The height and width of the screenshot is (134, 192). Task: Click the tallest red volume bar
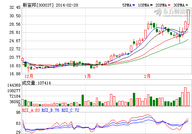pyautogui.click(x=185, y=97)
